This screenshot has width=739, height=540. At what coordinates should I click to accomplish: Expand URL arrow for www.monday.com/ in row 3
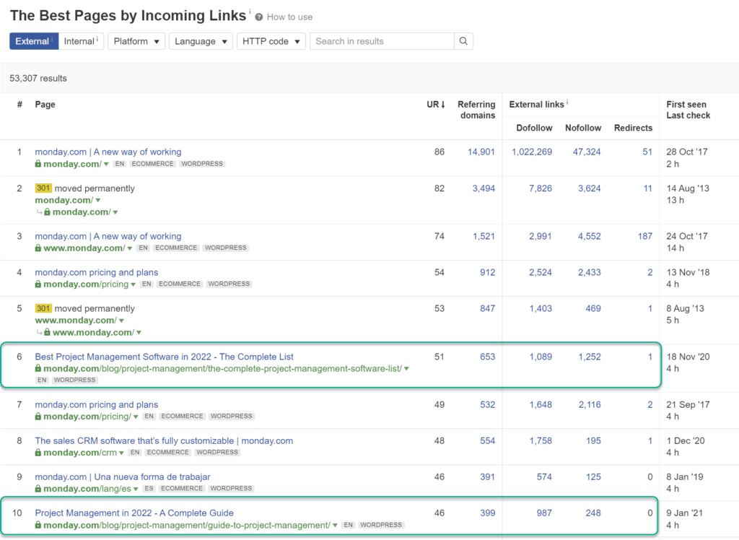tap(130, 248)
